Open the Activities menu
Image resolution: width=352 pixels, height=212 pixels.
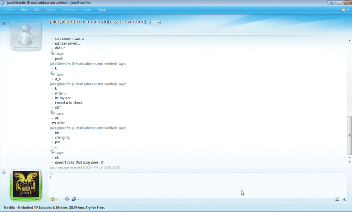[69, 10]
